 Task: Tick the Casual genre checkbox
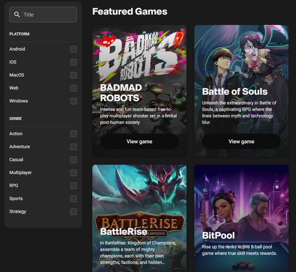tap(74, 160)
